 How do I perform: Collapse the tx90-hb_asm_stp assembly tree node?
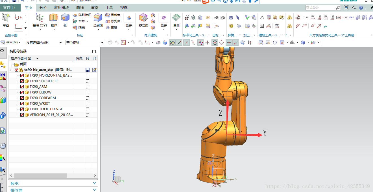point(12,70)
